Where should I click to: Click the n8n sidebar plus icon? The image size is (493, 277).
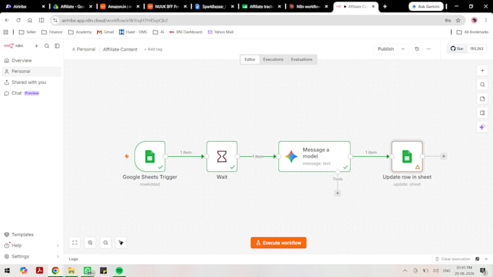(x=36, y=46)
